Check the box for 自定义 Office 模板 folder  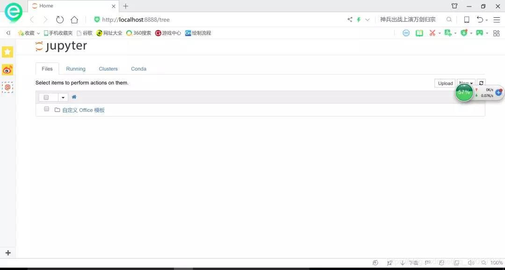46,109
